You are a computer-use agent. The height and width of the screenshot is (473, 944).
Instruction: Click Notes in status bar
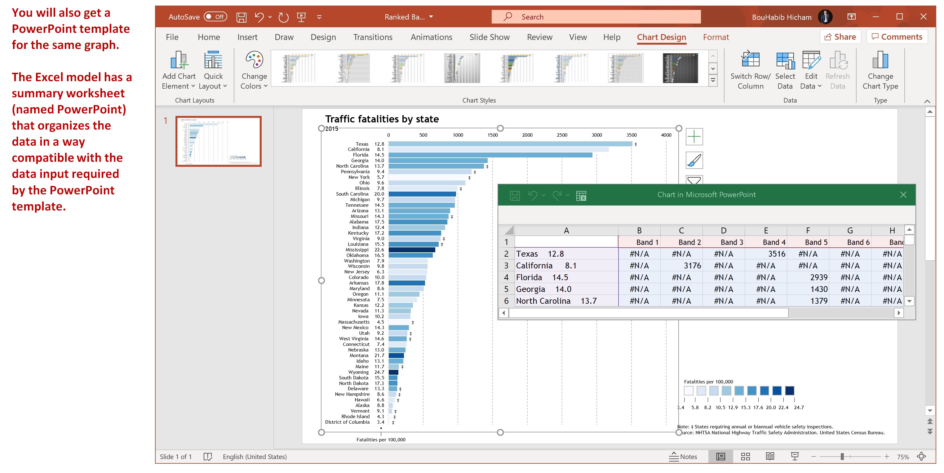pyautogui.click(x=683, y=457)
